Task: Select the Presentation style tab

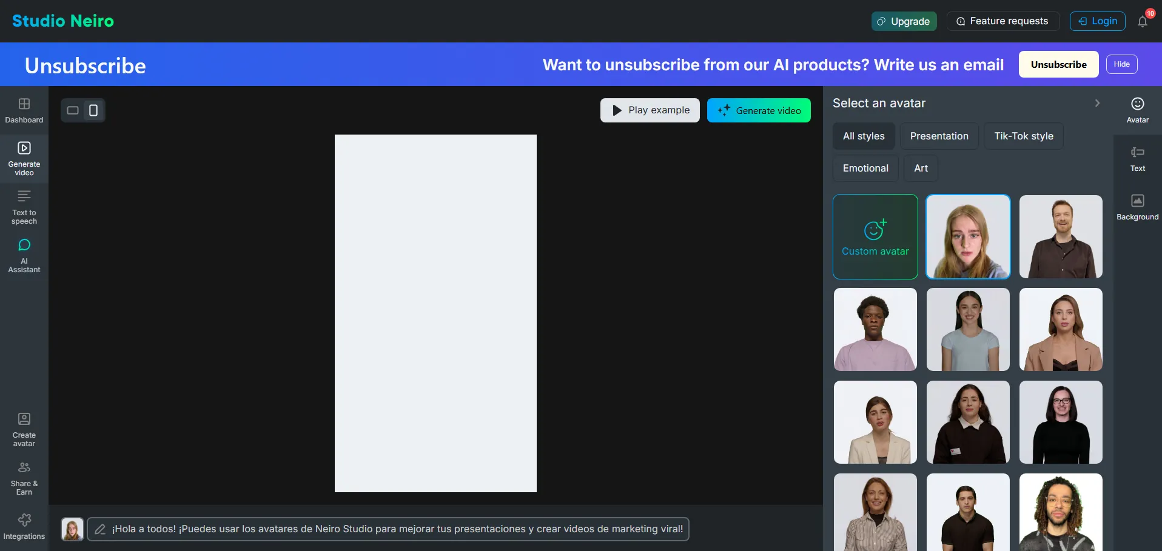Action: (939, 136)
